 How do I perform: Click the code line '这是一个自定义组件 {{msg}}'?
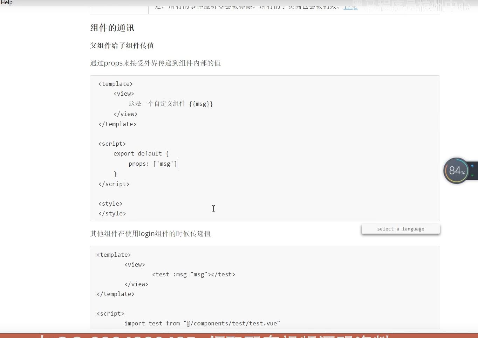[171, 104]
